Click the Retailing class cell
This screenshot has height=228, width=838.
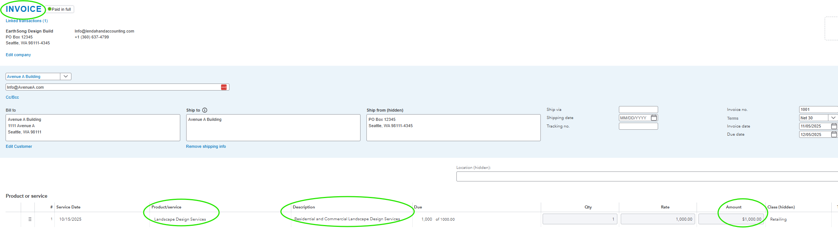[x=778, y=219]
